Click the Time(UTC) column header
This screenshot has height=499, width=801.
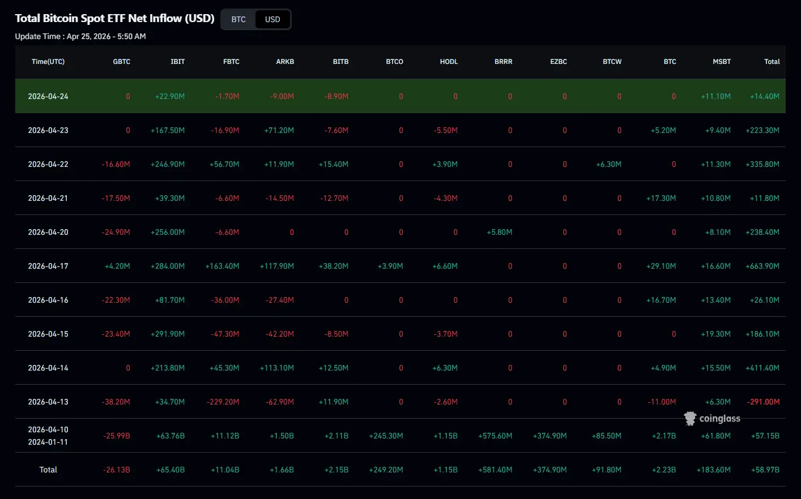coord(48,62)
